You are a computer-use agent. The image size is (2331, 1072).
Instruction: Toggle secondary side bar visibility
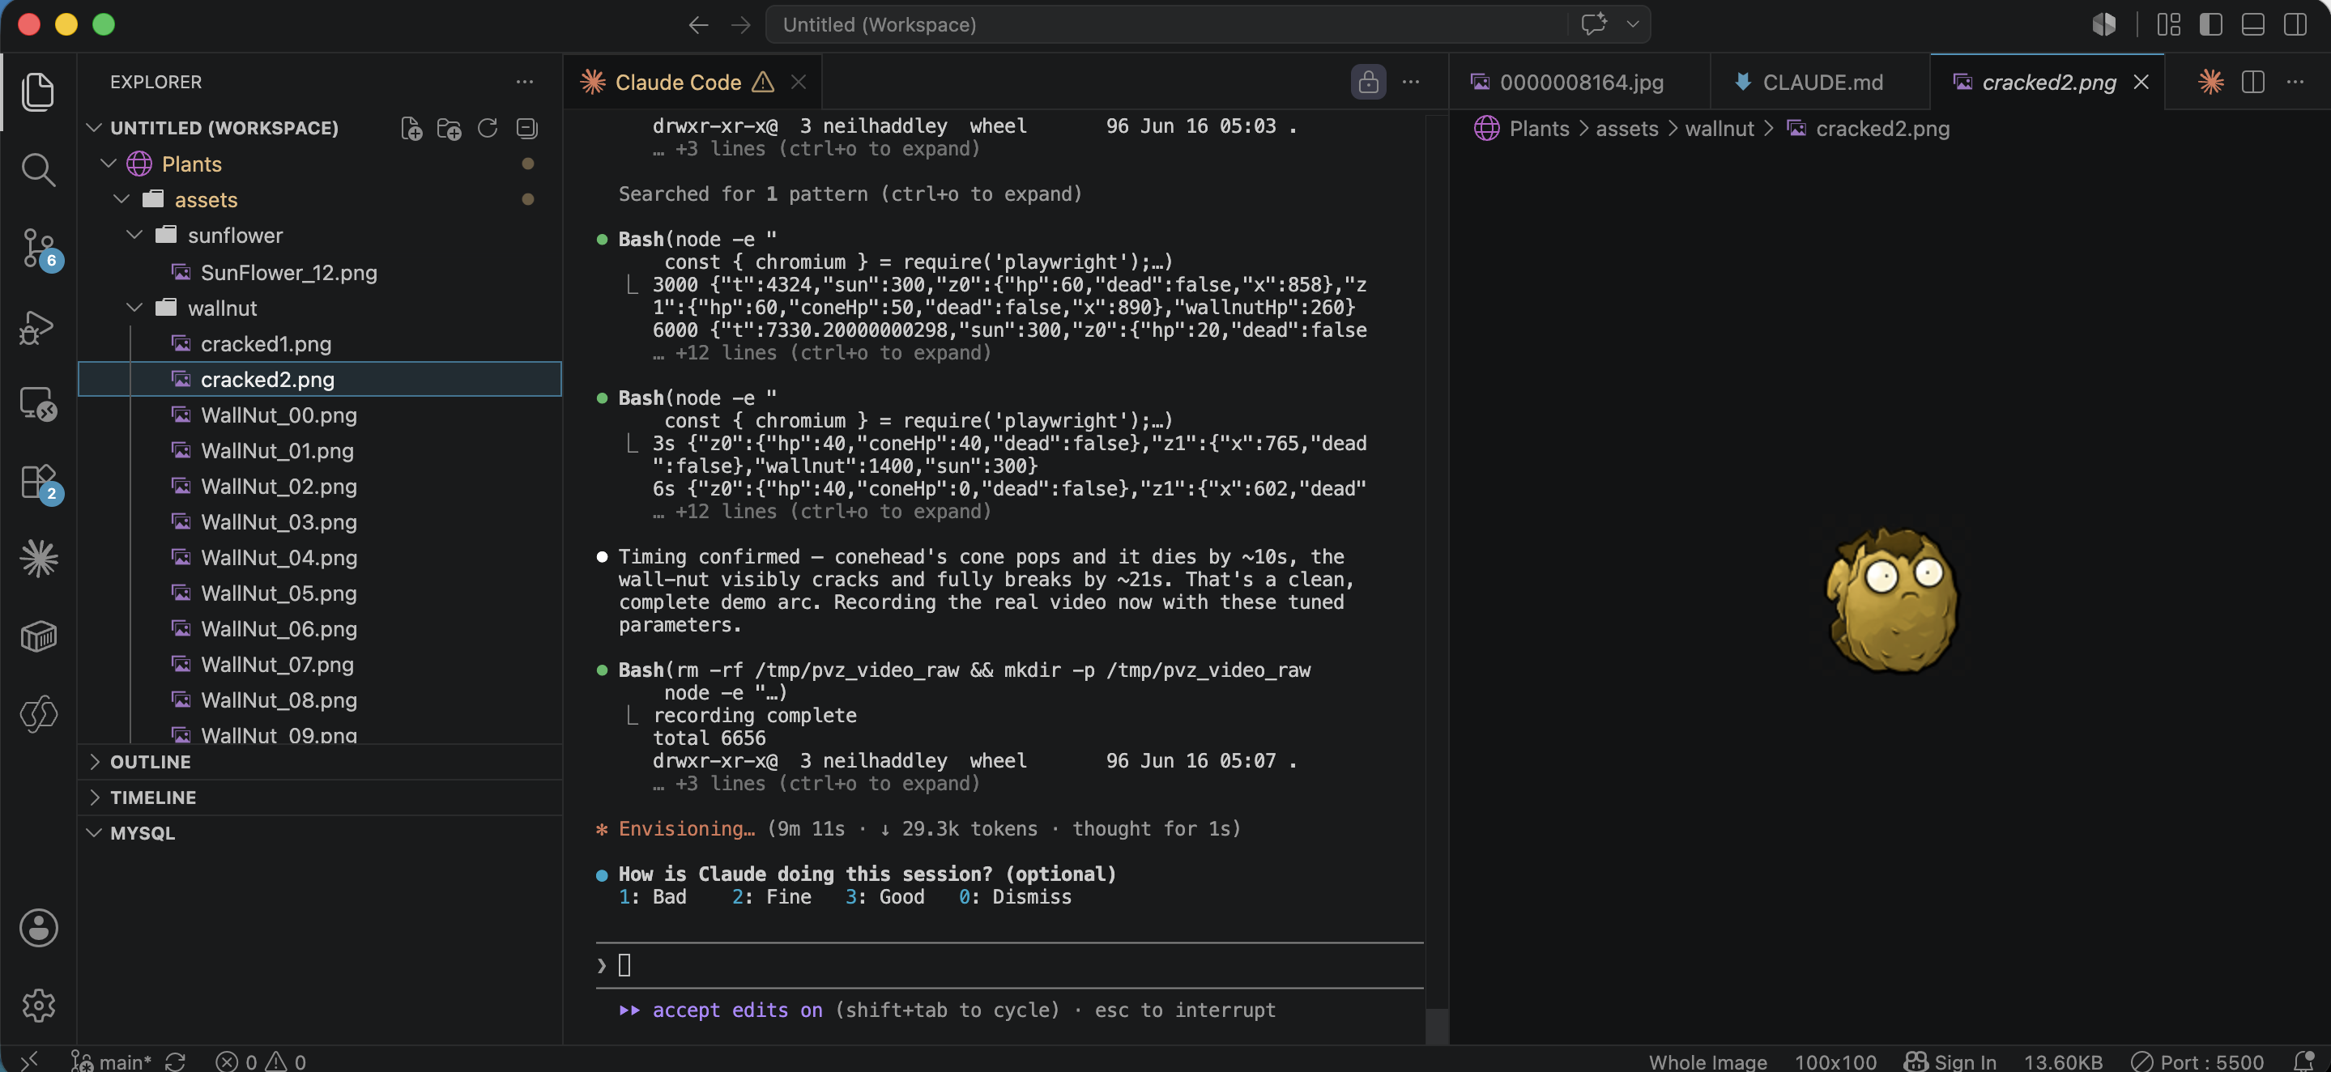tap(2295, 24)
